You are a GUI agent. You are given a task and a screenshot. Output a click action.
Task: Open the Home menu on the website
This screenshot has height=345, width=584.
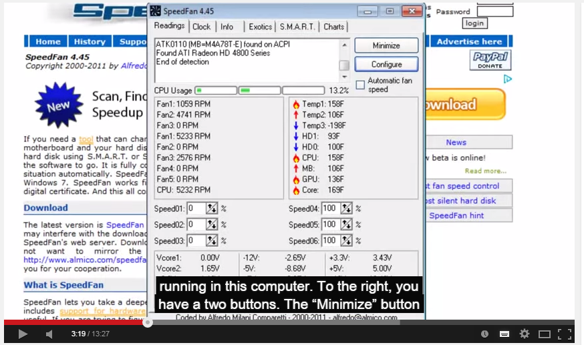pos(48,41)
